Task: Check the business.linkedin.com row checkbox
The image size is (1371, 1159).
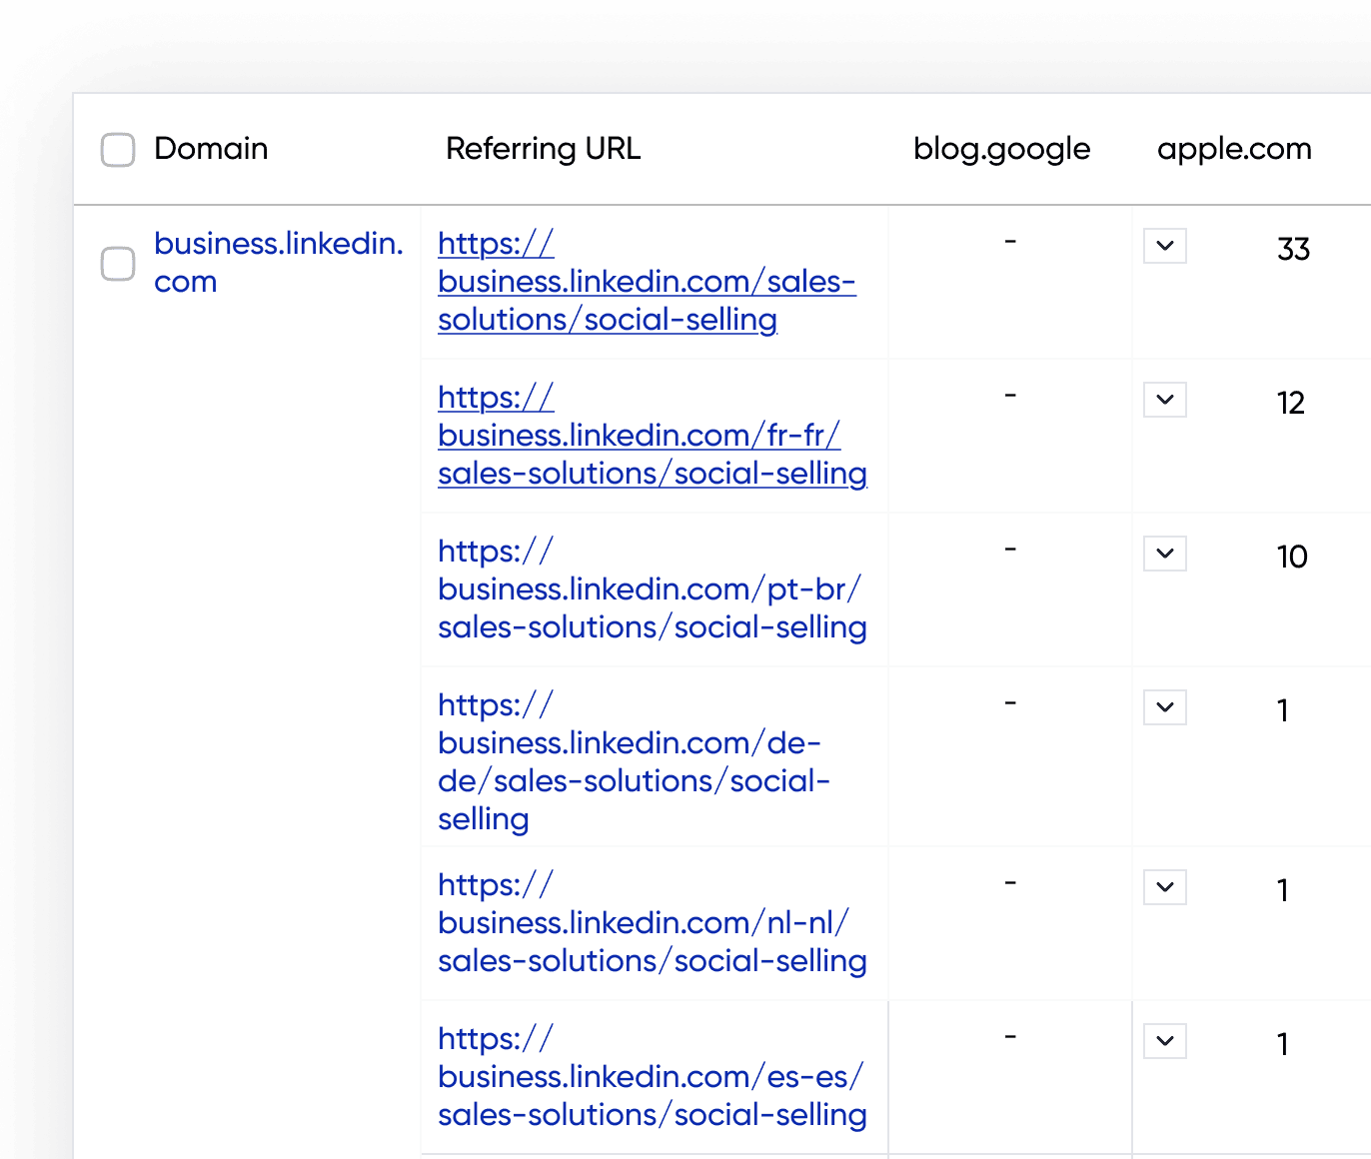Action: tap(117, 264)
